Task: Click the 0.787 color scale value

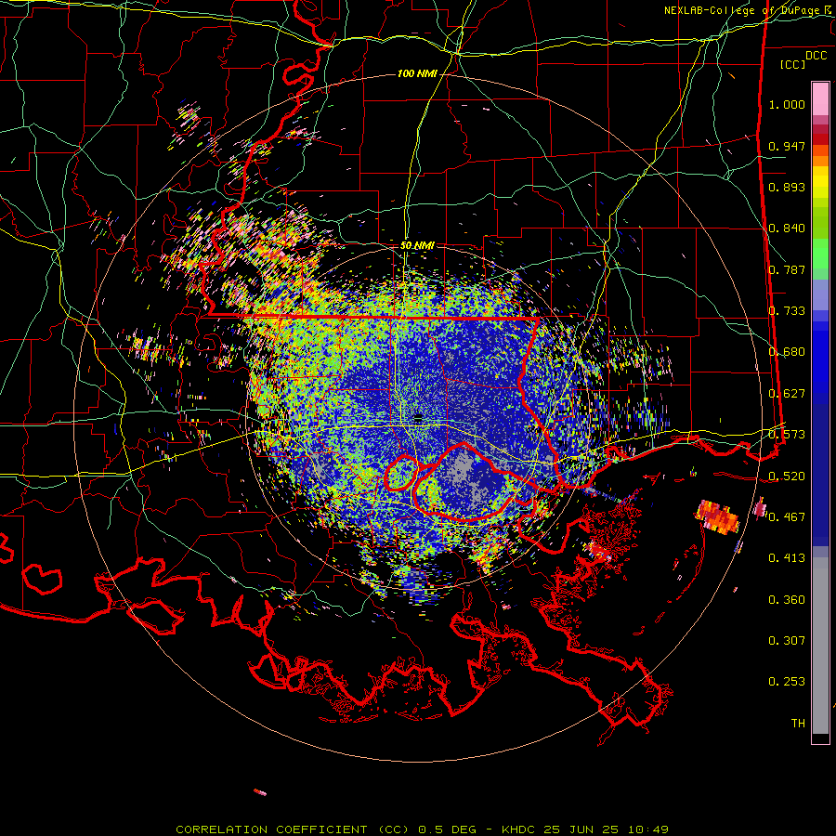Action: (x=787, y=269)
